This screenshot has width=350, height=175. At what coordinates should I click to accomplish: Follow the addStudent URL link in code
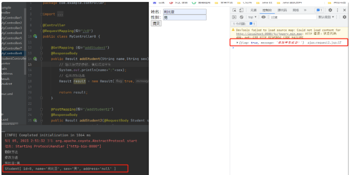click(x=95, y=48)
